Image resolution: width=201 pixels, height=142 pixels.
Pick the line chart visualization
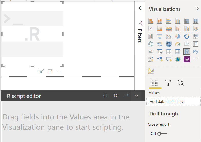pyautogui.click(x=151, y=29)
